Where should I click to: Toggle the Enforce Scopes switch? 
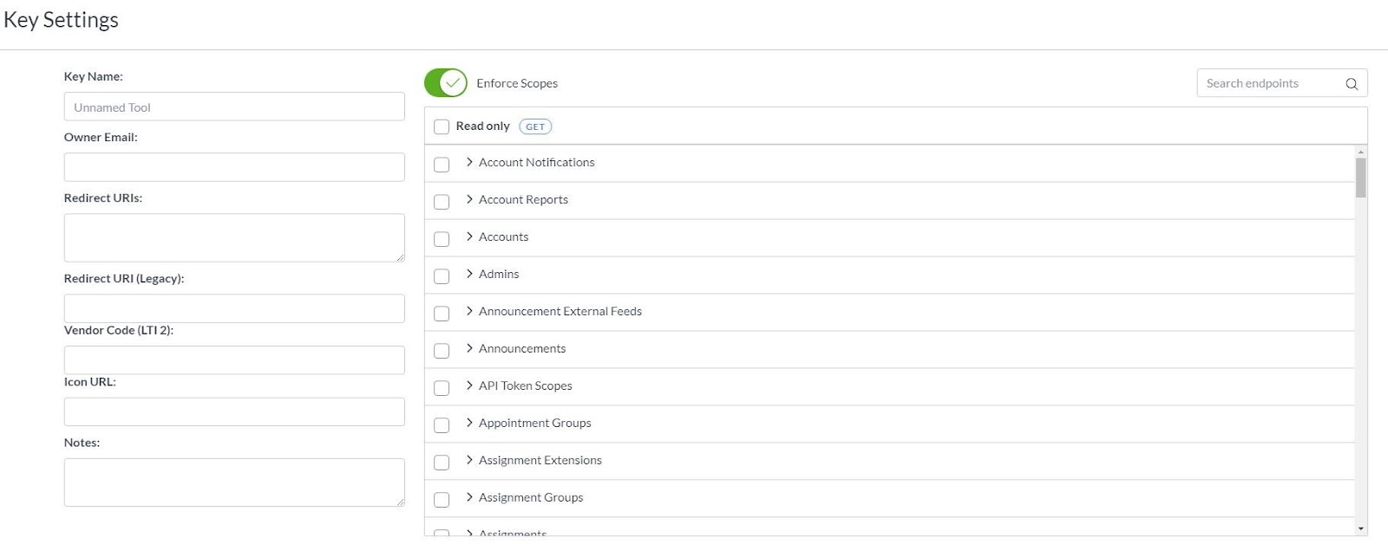pyautogui.click(x=446, y=83)
